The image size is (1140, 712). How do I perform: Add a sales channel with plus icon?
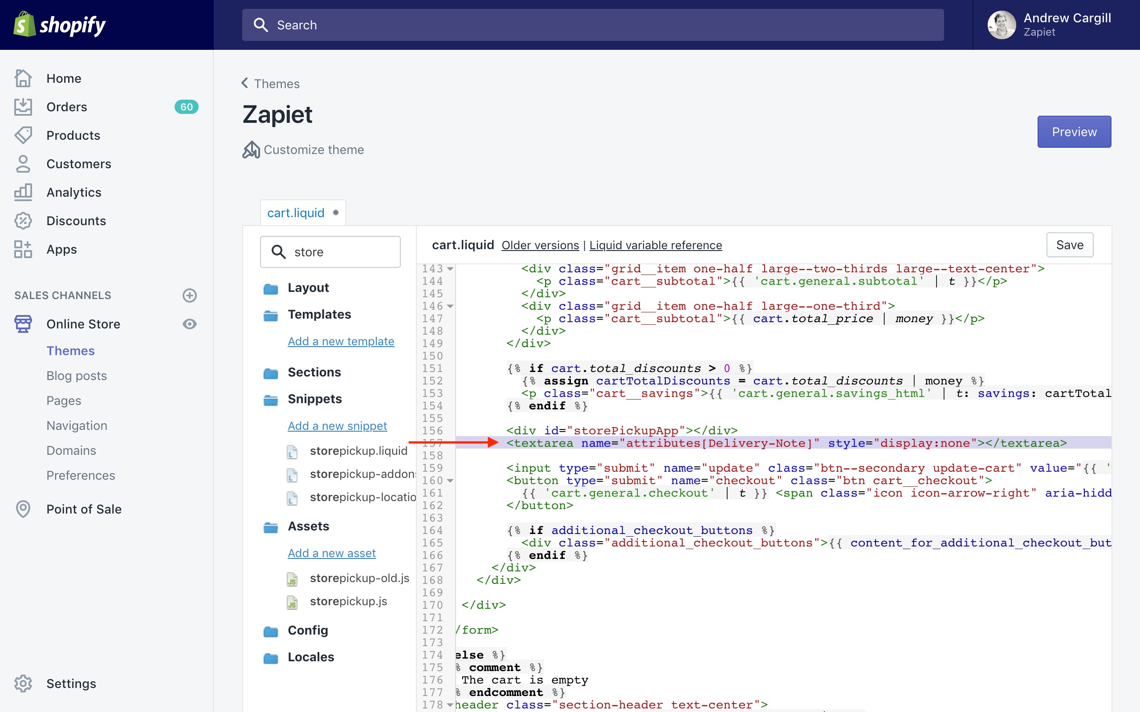pos(189,295)
